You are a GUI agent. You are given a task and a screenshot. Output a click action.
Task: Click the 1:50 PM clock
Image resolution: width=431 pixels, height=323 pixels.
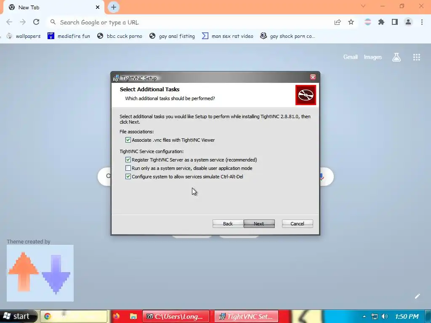click(407, 316)
